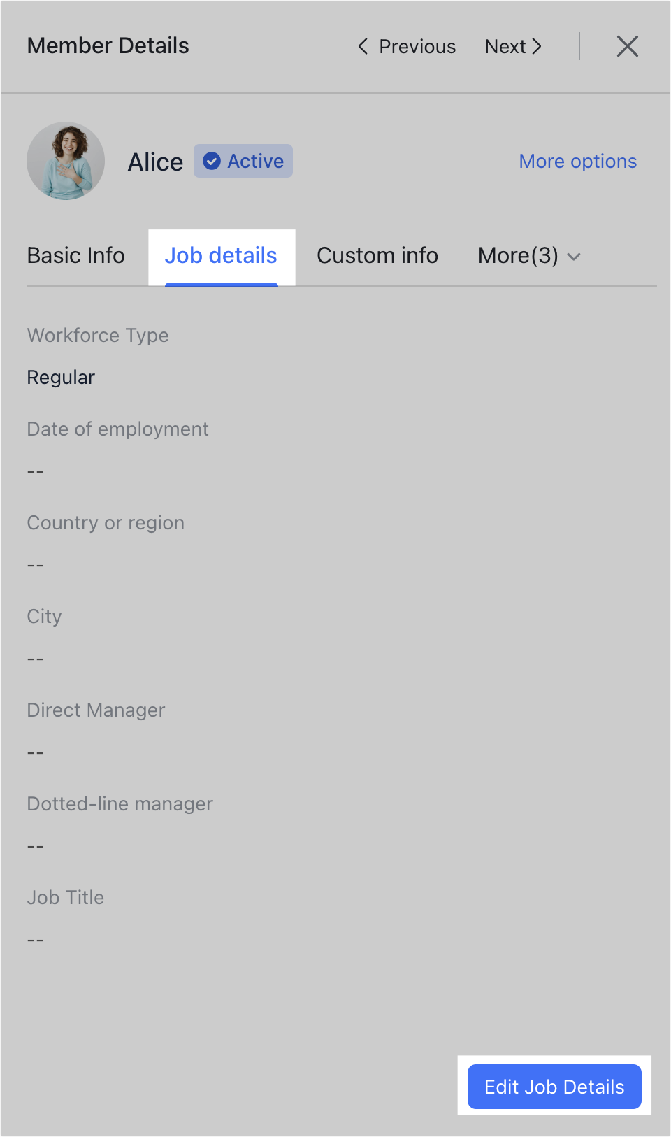
Task: Click the More options link
Action: (x=577, y=161)
